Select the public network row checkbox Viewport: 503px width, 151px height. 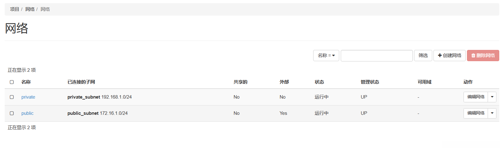coord(12,113)
